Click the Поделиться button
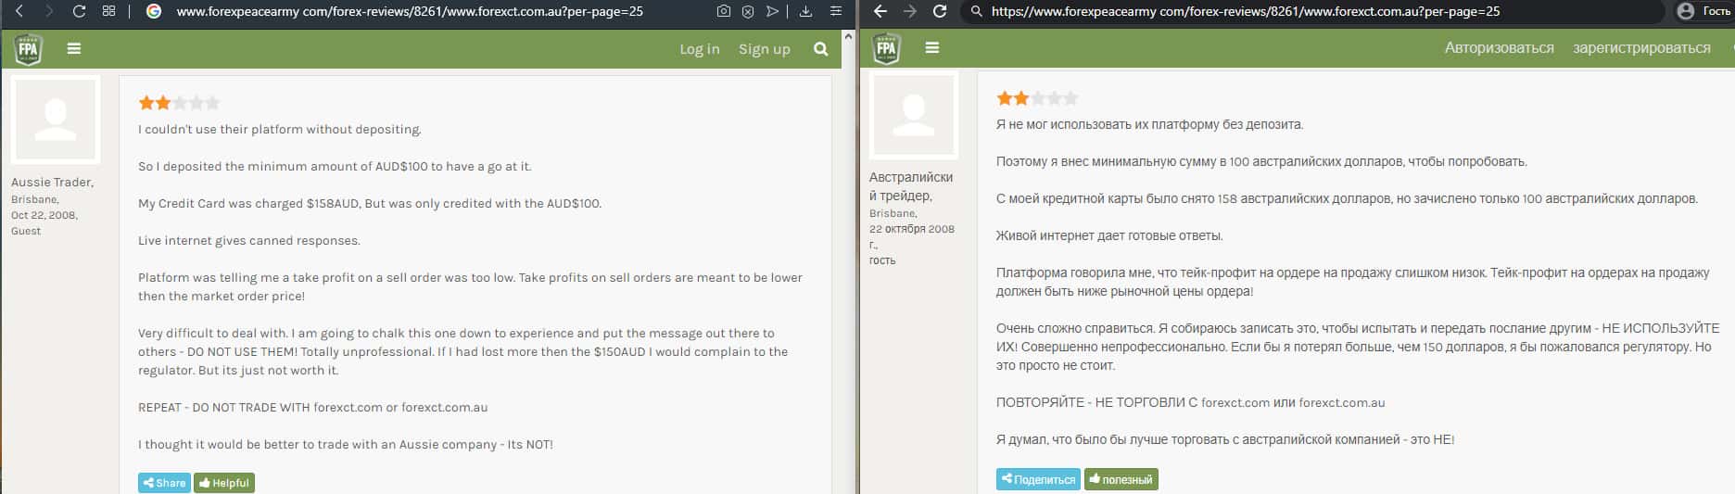The image size is (1735, 494). (1038, 479)
